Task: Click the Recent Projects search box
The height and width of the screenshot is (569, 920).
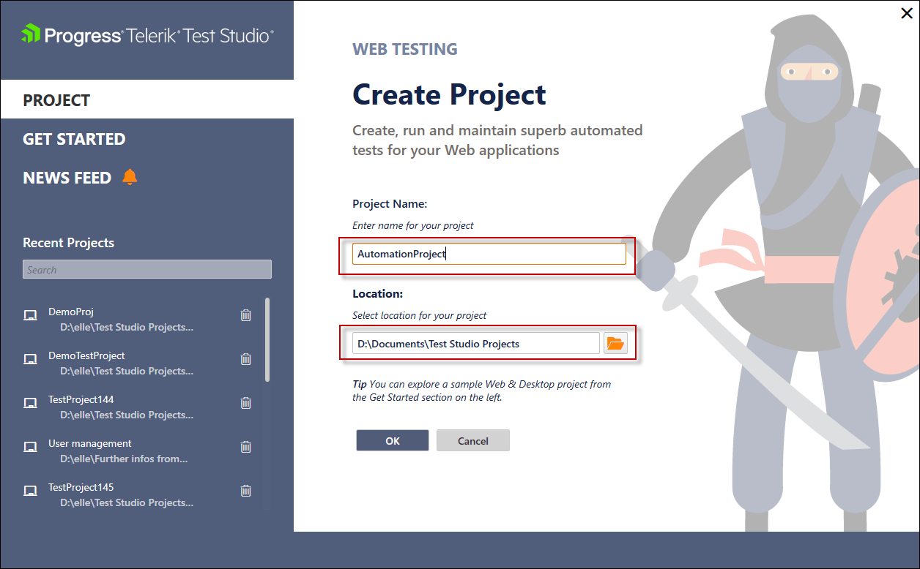Action: [x=147, y=269]
